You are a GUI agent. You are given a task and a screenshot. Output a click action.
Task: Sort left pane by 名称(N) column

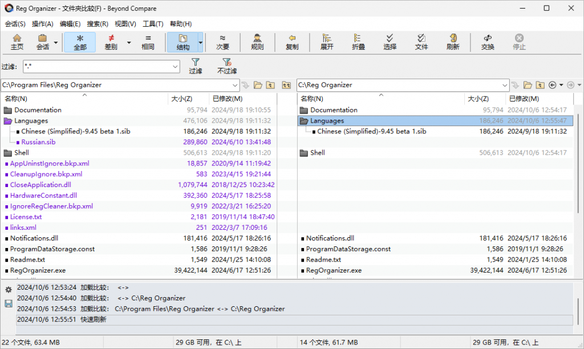[84, 99]
